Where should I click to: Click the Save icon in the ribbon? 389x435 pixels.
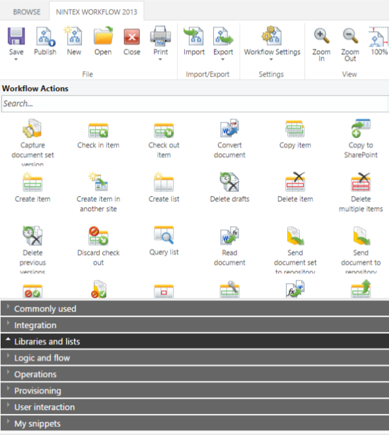point(16,36)
